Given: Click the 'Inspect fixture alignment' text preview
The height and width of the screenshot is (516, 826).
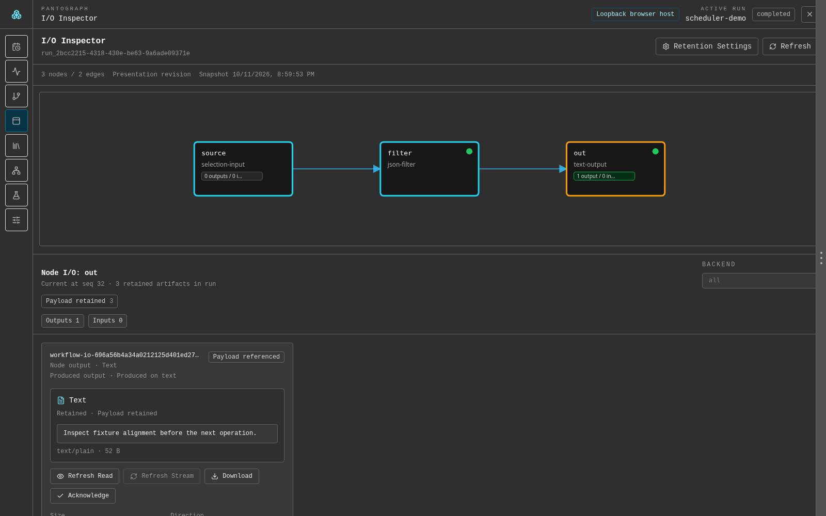Looking at the screenshot, I should click(167, 433).
